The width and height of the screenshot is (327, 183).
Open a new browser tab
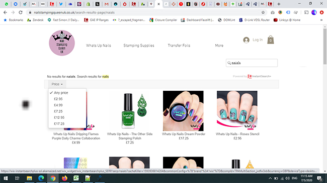tap(279, 4)
